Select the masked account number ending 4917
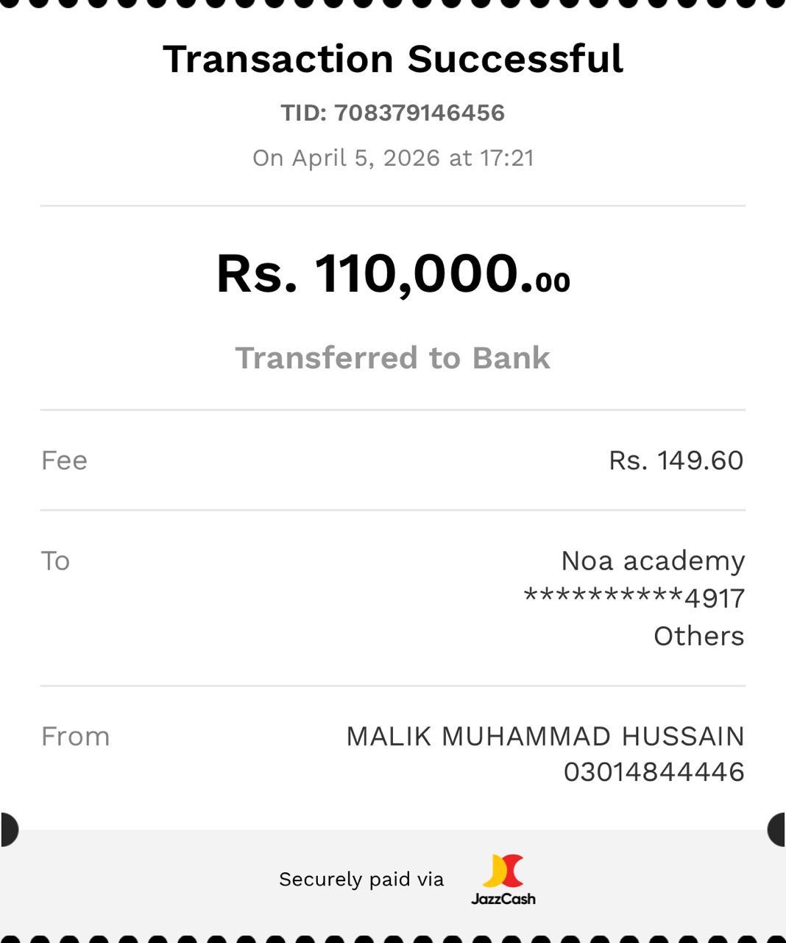 [x=634, y=598]
